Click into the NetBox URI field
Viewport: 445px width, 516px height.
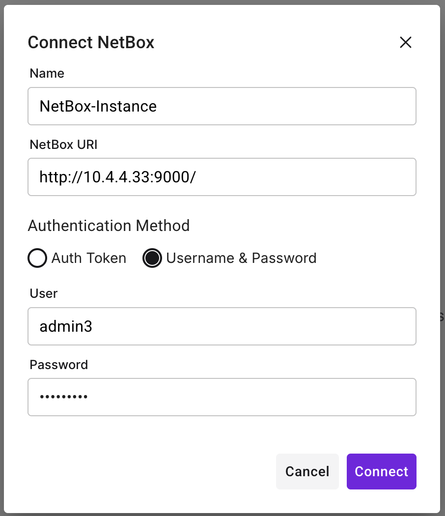coord(222,177)
